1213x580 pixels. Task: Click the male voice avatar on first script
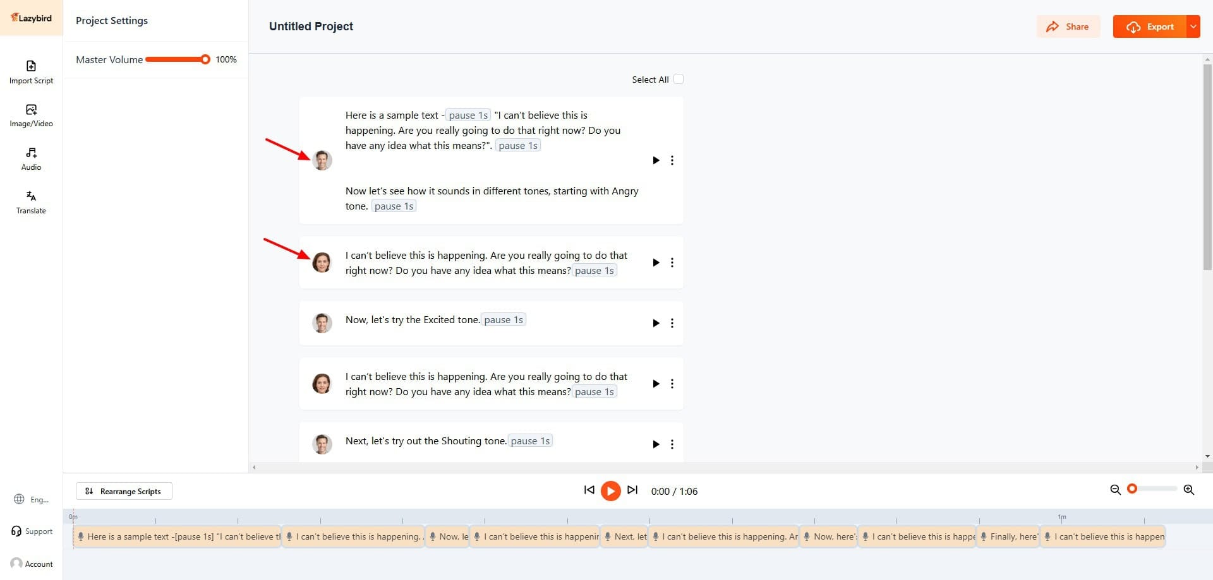point(322,160)
